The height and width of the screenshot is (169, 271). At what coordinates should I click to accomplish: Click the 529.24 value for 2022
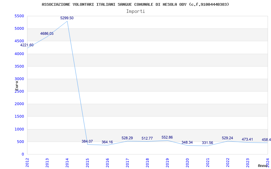227,138
